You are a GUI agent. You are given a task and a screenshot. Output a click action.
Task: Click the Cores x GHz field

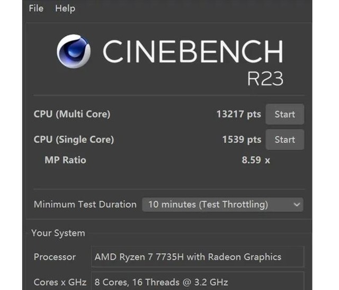coord(197,282)
